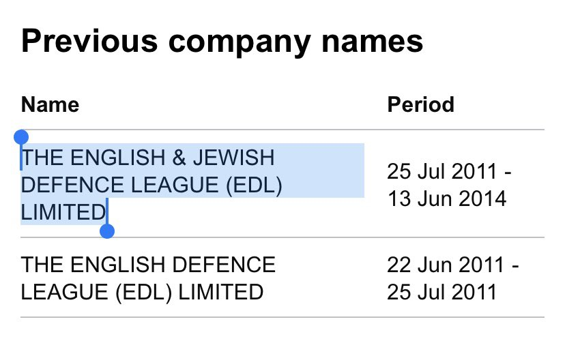Click LEAGUE (EDL) LIMITED in second row

tap(142, 292)
